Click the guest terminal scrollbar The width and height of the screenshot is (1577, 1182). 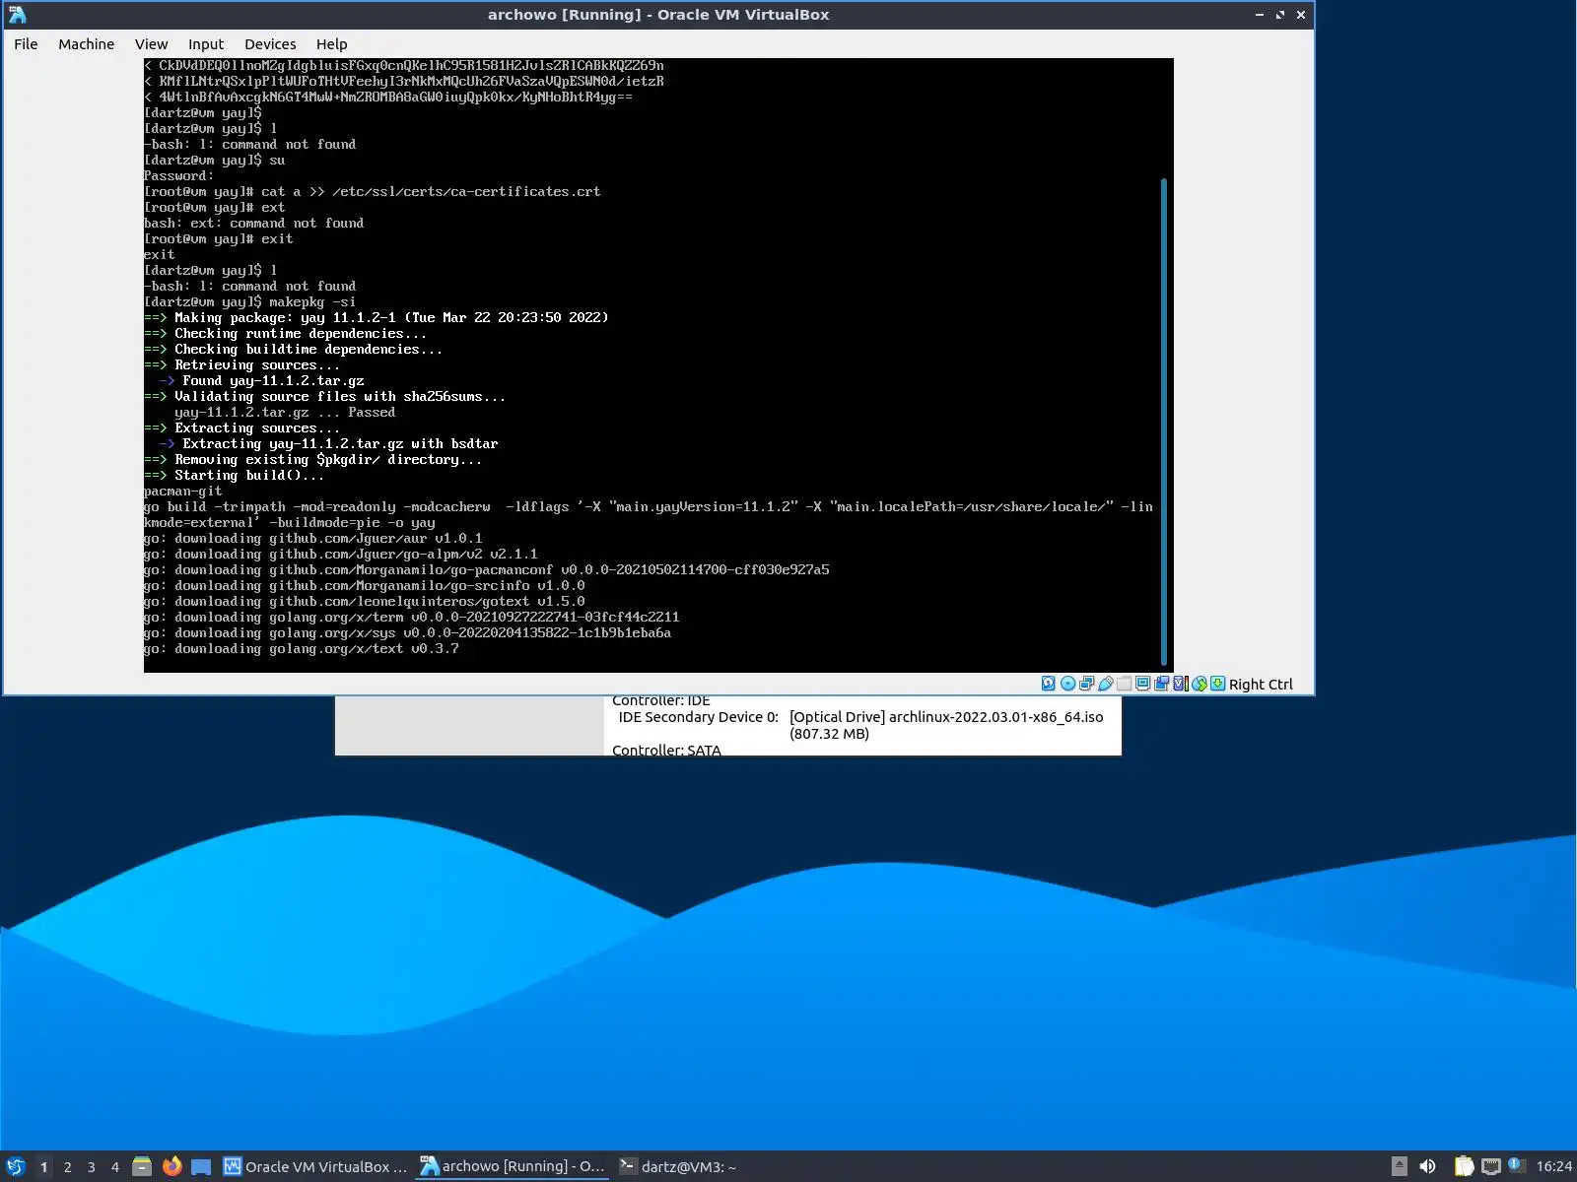coord(1164,422)
